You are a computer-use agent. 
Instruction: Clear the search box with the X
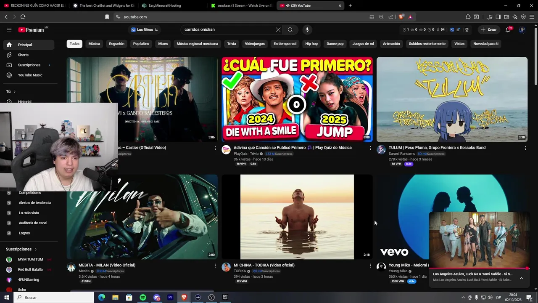[278, 29]
